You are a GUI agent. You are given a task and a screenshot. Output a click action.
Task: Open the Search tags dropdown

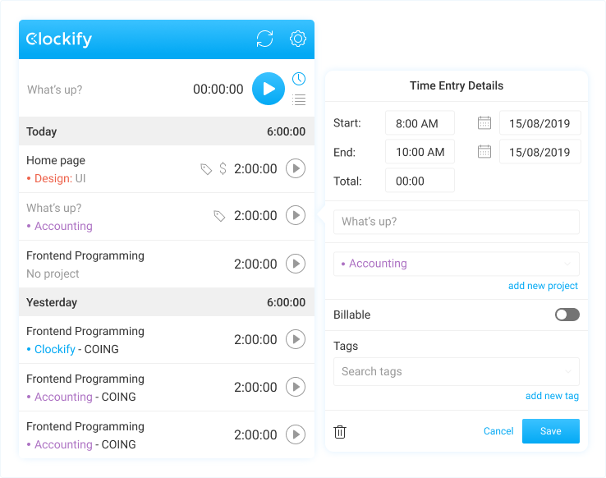point(457,372)
